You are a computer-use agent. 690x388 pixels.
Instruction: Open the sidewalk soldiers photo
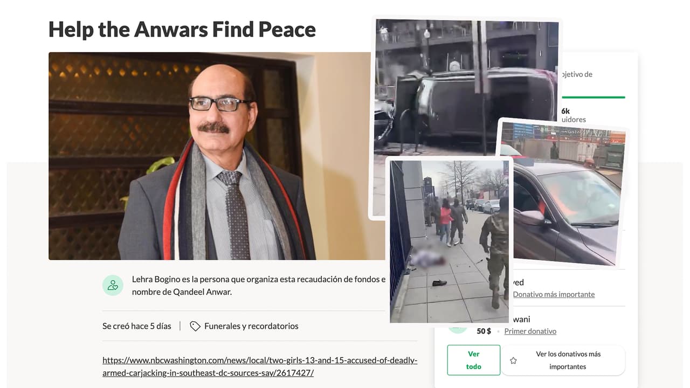[449, 241]
